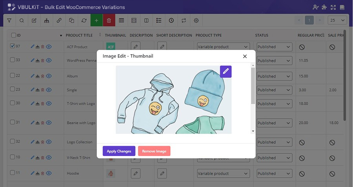View product 23 using eye icon
Image resolution: width=353 pixels, height=187 pixels.
click(x=49, y=90)
